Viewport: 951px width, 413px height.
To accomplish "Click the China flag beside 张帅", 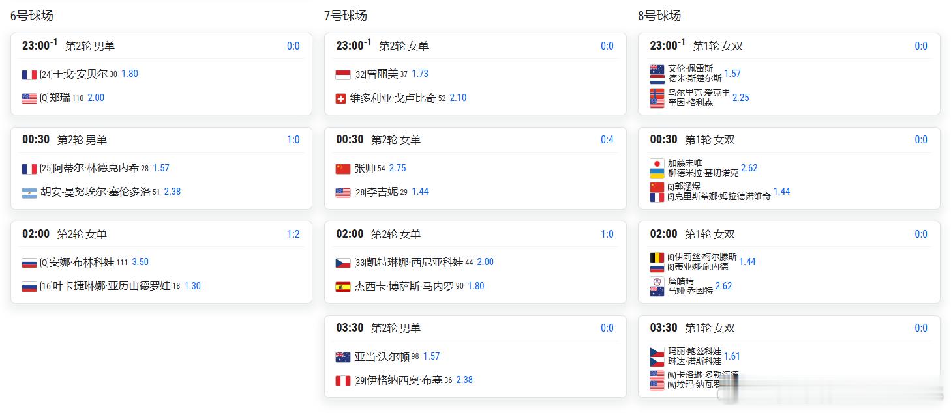I will point(343,169).
